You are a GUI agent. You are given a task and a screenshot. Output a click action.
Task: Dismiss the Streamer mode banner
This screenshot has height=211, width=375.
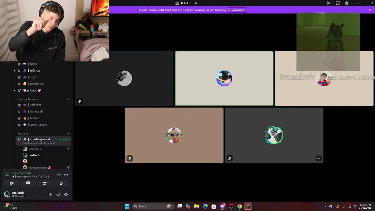370,10
